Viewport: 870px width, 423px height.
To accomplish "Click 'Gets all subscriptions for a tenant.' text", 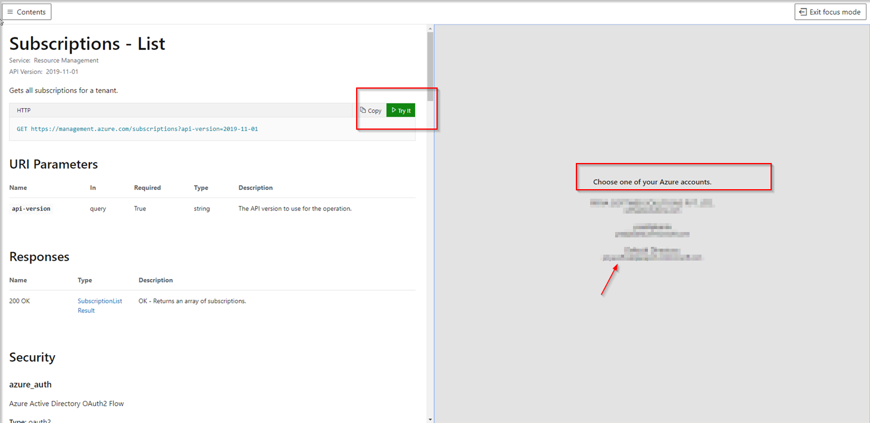I will (x=64, y=90).
